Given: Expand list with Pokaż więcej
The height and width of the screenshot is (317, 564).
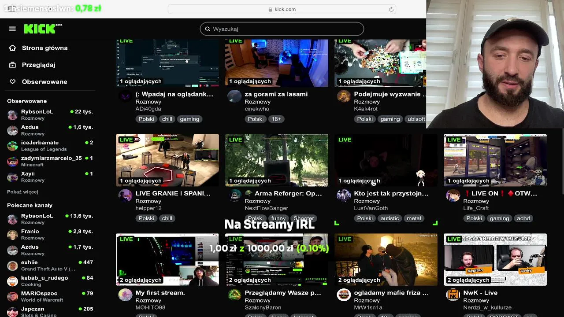Looking at the screenshot, I should click(22, 192).
